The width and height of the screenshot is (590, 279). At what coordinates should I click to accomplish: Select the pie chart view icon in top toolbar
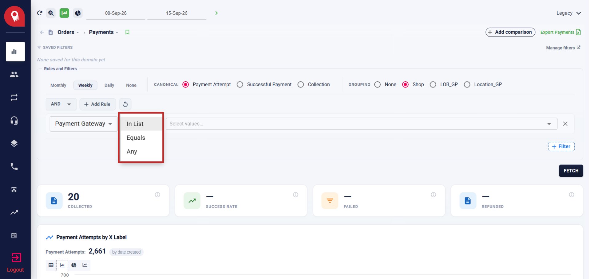tap(78, 13)
